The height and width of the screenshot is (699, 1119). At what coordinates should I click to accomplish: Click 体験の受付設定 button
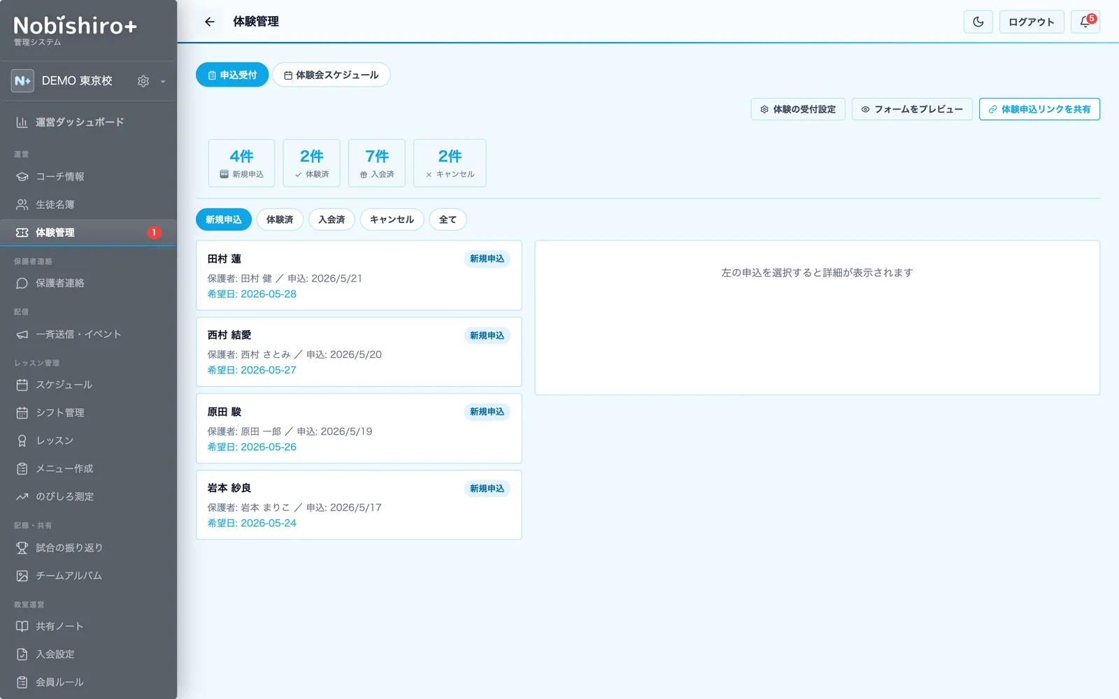point(798,109)
